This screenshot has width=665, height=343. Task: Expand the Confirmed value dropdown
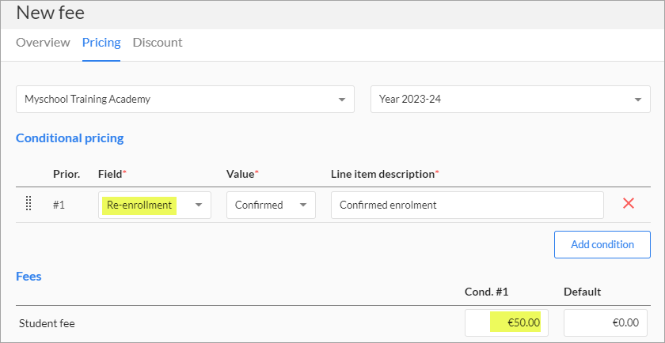[x=271, y=205]
